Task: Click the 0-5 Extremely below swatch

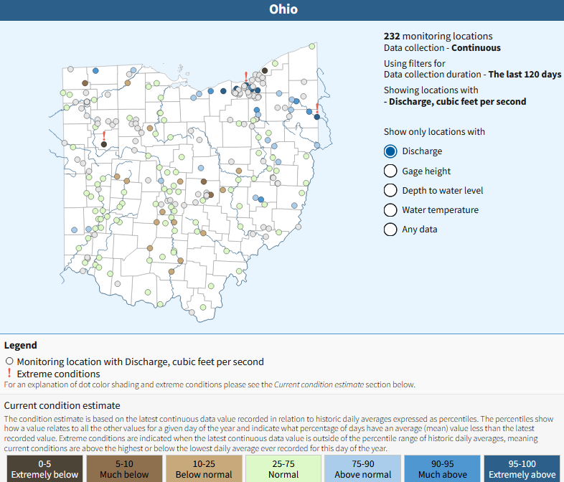Action: pyautogui.click(x=44, y=468)
